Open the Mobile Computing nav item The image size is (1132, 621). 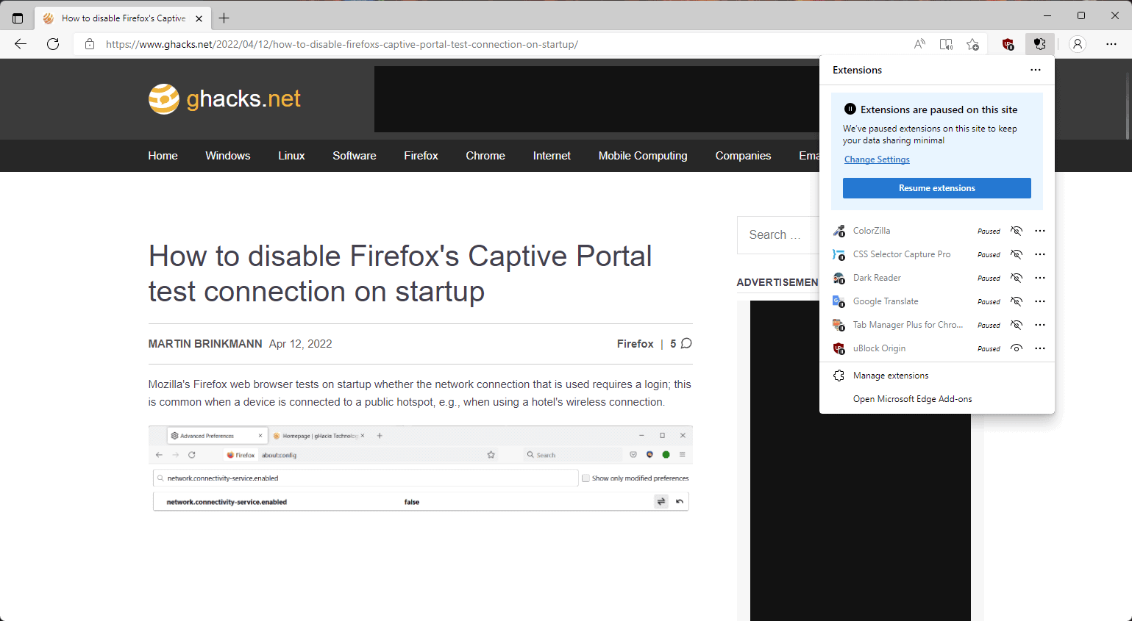[643, 156]
